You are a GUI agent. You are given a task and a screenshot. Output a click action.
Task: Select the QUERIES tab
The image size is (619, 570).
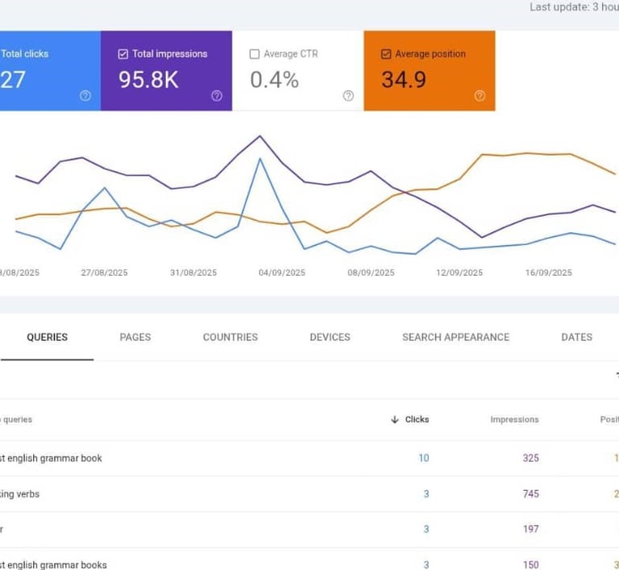click(47, 337)
